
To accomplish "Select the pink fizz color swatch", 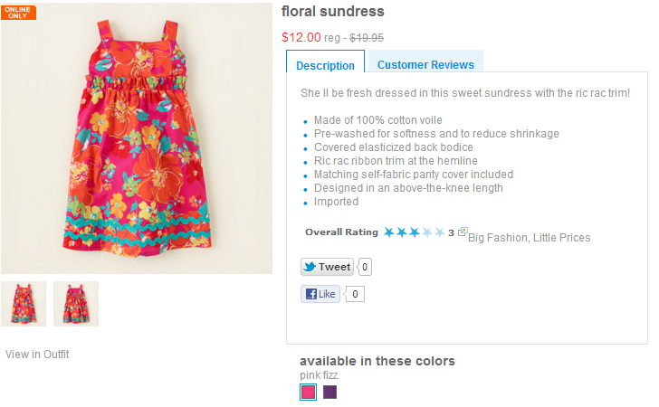I will [x=308, y=392].
